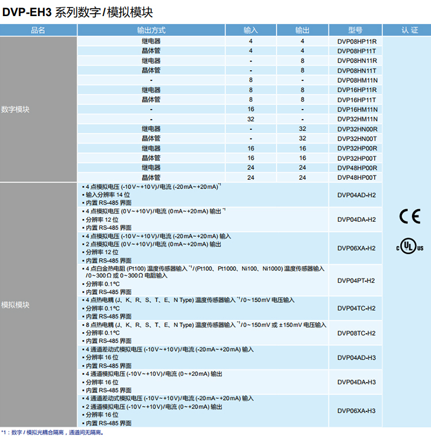The image size is (431, 439).
Task: Click model DVP32HM11N
Action: click(x=357, y=119)
